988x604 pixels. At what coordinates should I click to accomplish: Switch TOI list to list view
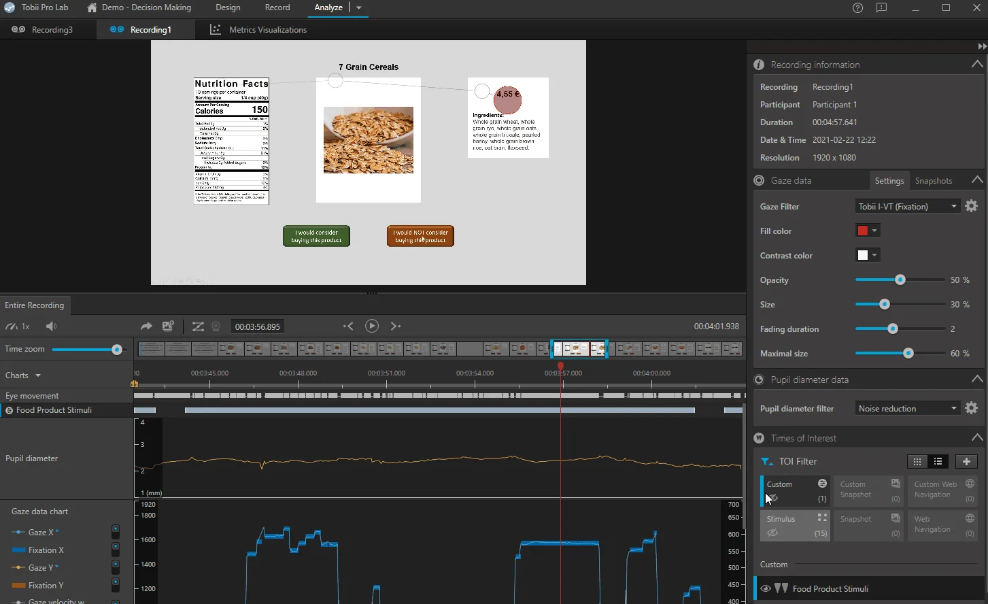pos(938,461)
